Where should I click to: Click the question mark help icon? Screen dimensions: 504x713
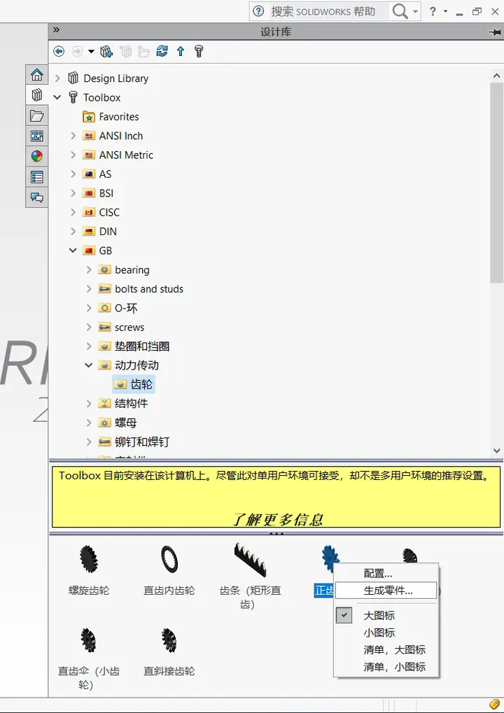coord(433,11)
